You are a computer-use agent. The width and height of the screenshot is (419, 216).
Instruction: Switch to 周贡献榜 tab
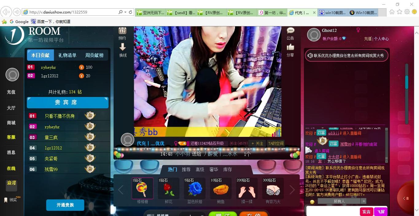tap(94, 55)
